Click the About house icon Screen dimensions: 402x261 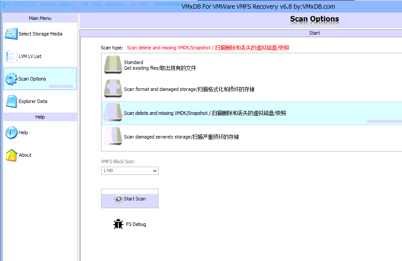pos(11,155)
